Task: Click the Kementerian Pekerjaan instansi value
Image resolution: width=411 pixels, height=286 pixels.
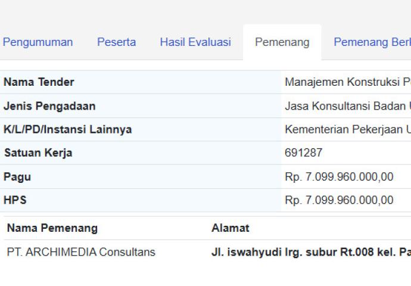Action: coord(347,129)
